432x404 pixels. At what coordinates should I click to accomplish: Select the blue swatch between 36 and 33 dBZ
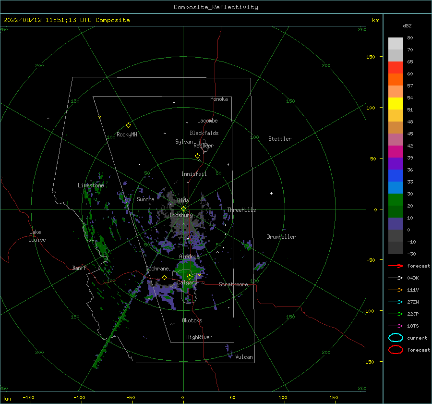click(x=396, y=176)
